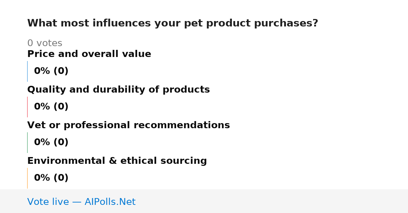Click the 0% (0) result under Quality

[51, 107]
